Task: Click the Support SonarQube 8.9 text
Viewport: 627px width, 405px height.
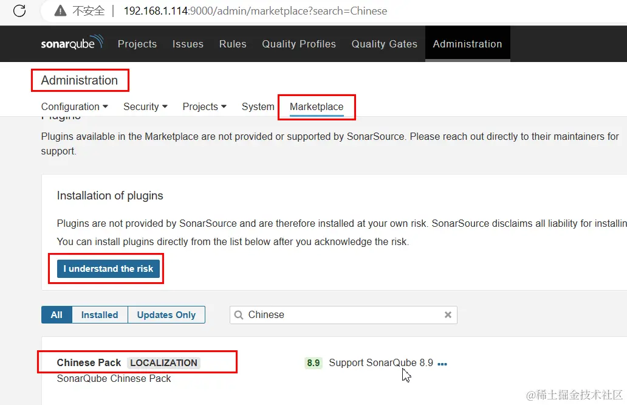Action: pyautogui.click(x=381, y=363)
